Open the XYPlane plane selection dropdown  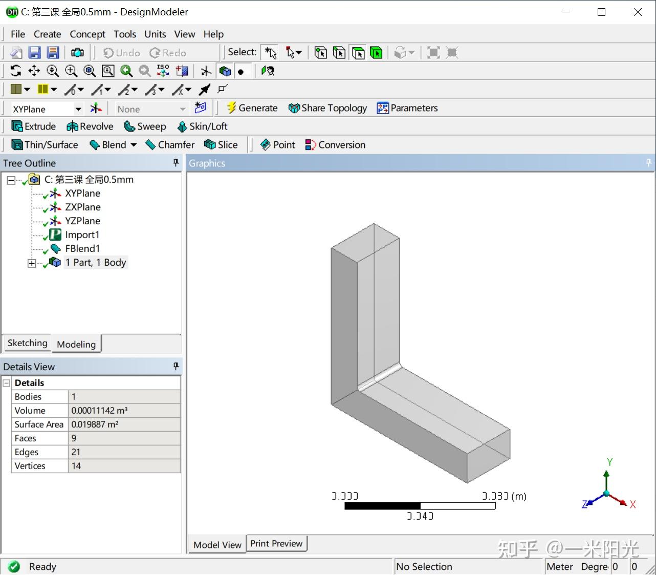tap(78, 109)
